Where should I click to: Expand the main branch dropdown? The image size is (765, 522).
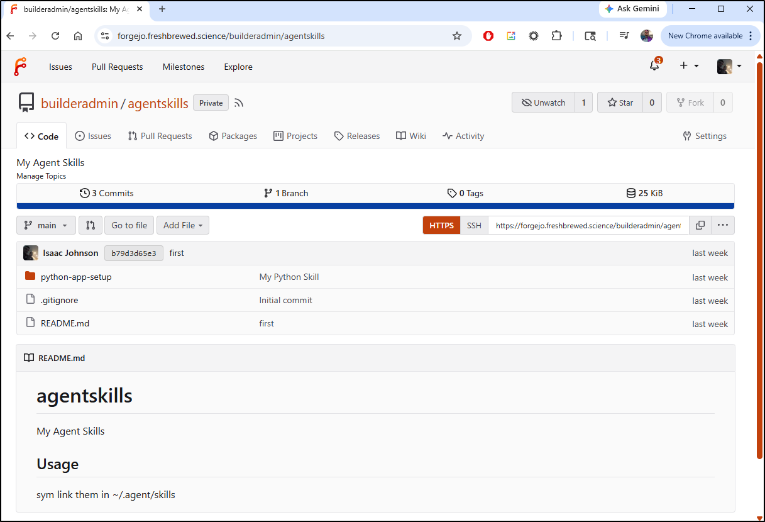pyautogui.click(x=46, y=225)
